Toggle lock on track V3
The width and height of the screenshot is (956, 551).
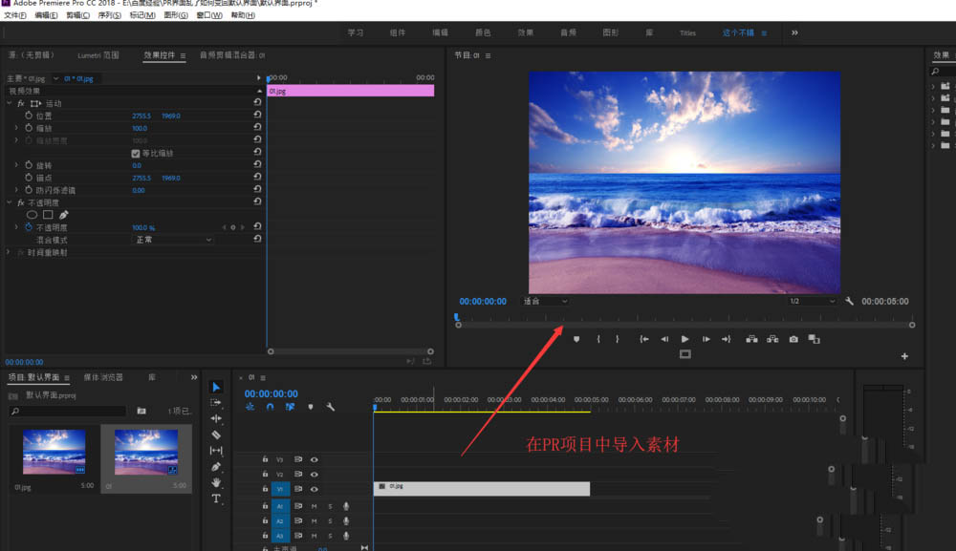(265, 459)
